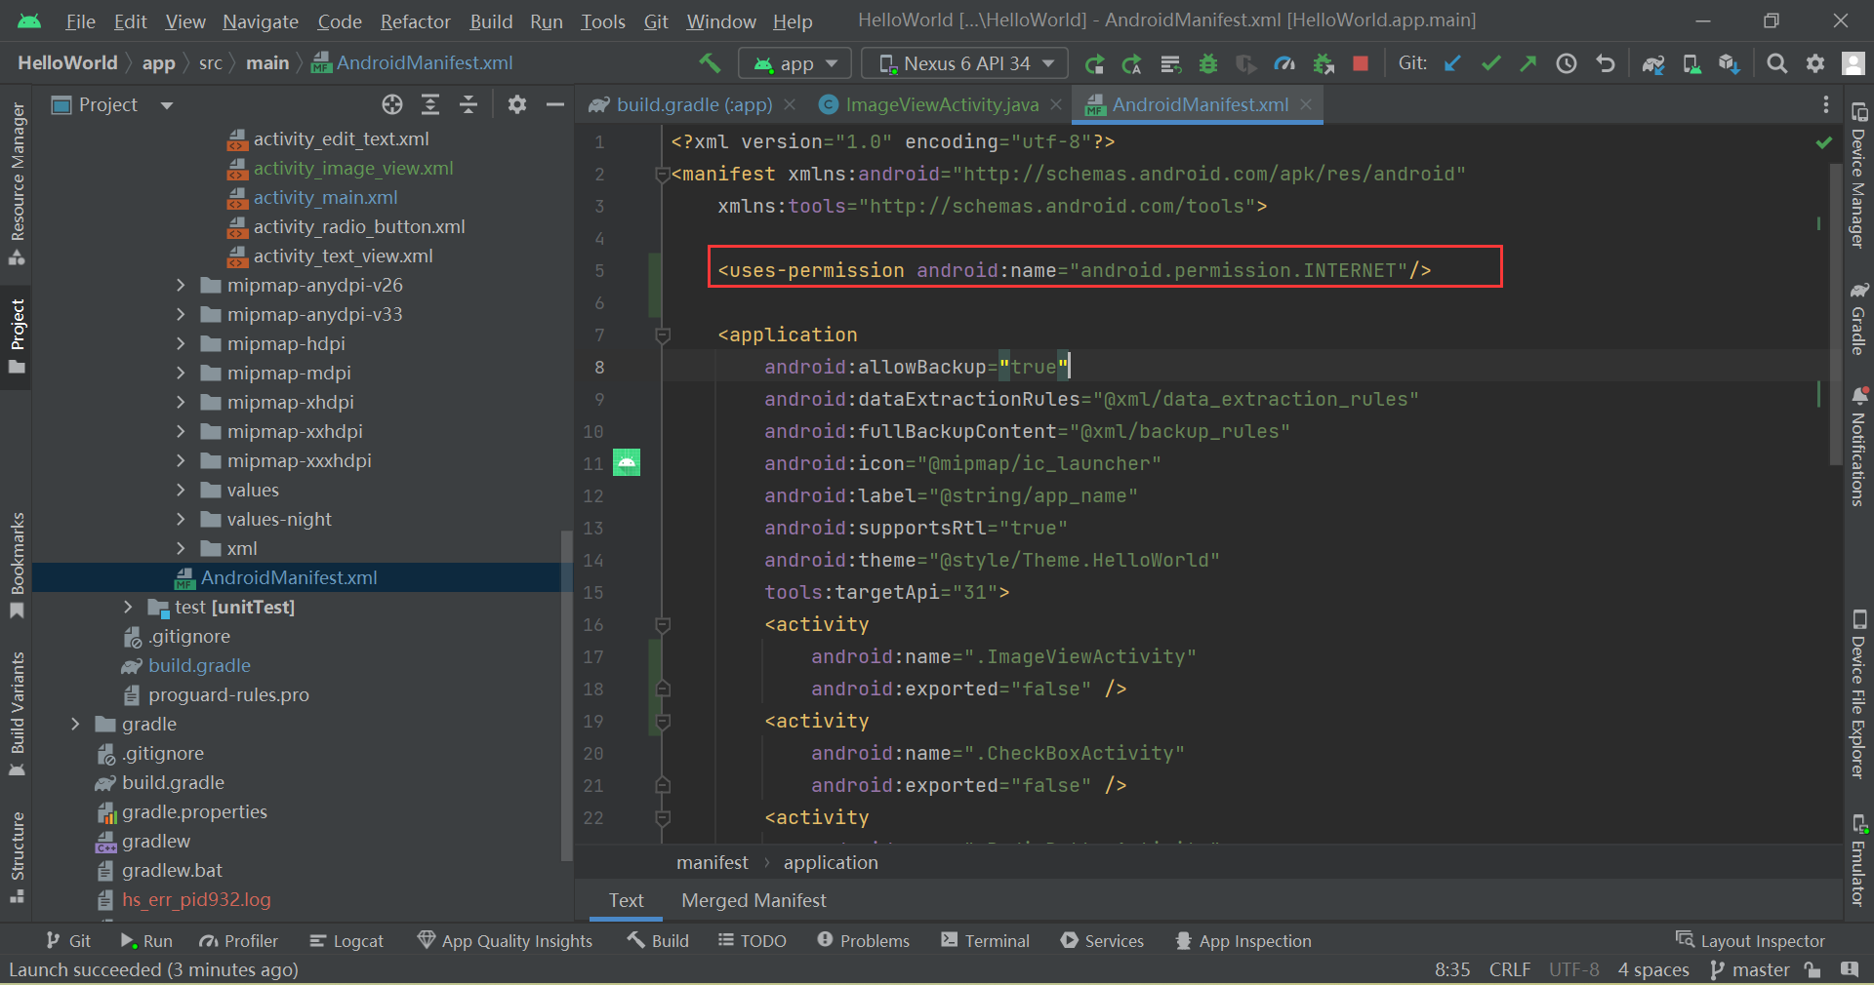1874x985 pixels.
Task: Expand the values-night folder
Action: click(181, 519)
